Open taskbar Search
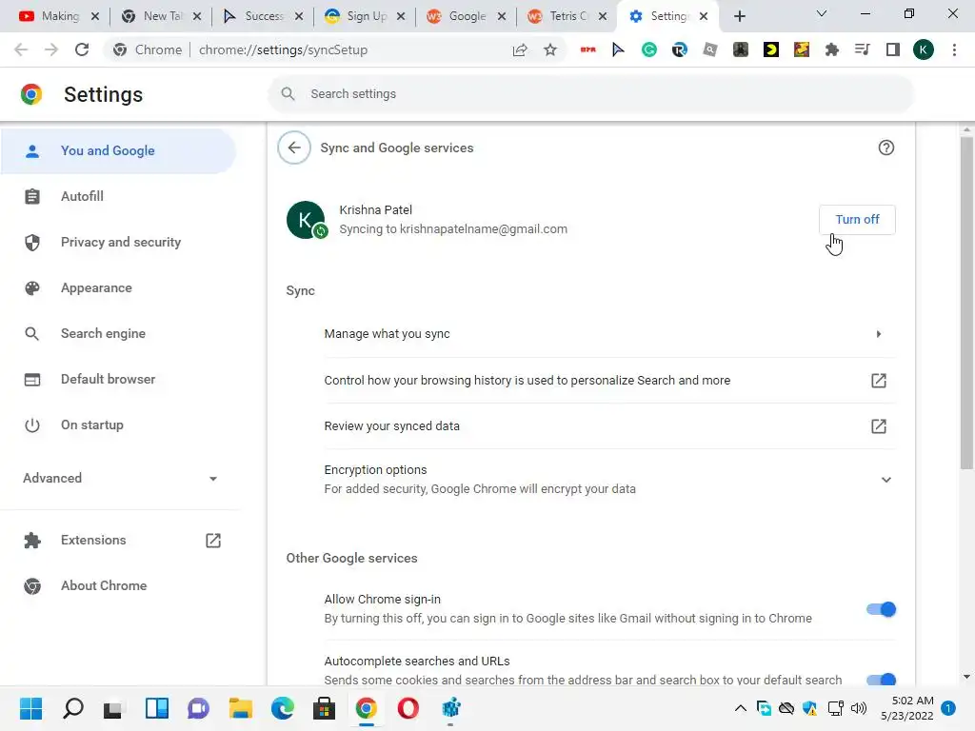The width and height of the screenshot is (975, 731). pos(72,708)
